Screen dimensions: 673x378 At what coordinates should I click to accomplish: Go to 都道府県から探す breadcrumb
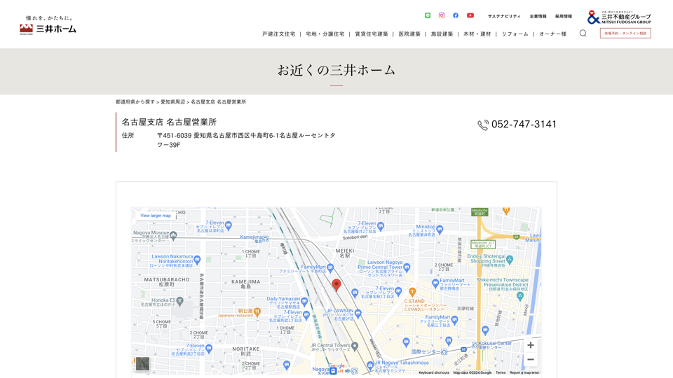pos(135,102)
